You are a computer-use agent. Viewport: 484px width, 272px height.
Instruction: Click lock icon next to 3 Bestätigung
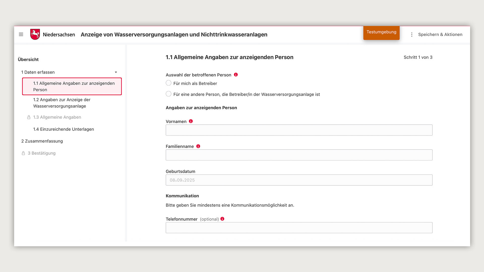pos(23,153)
